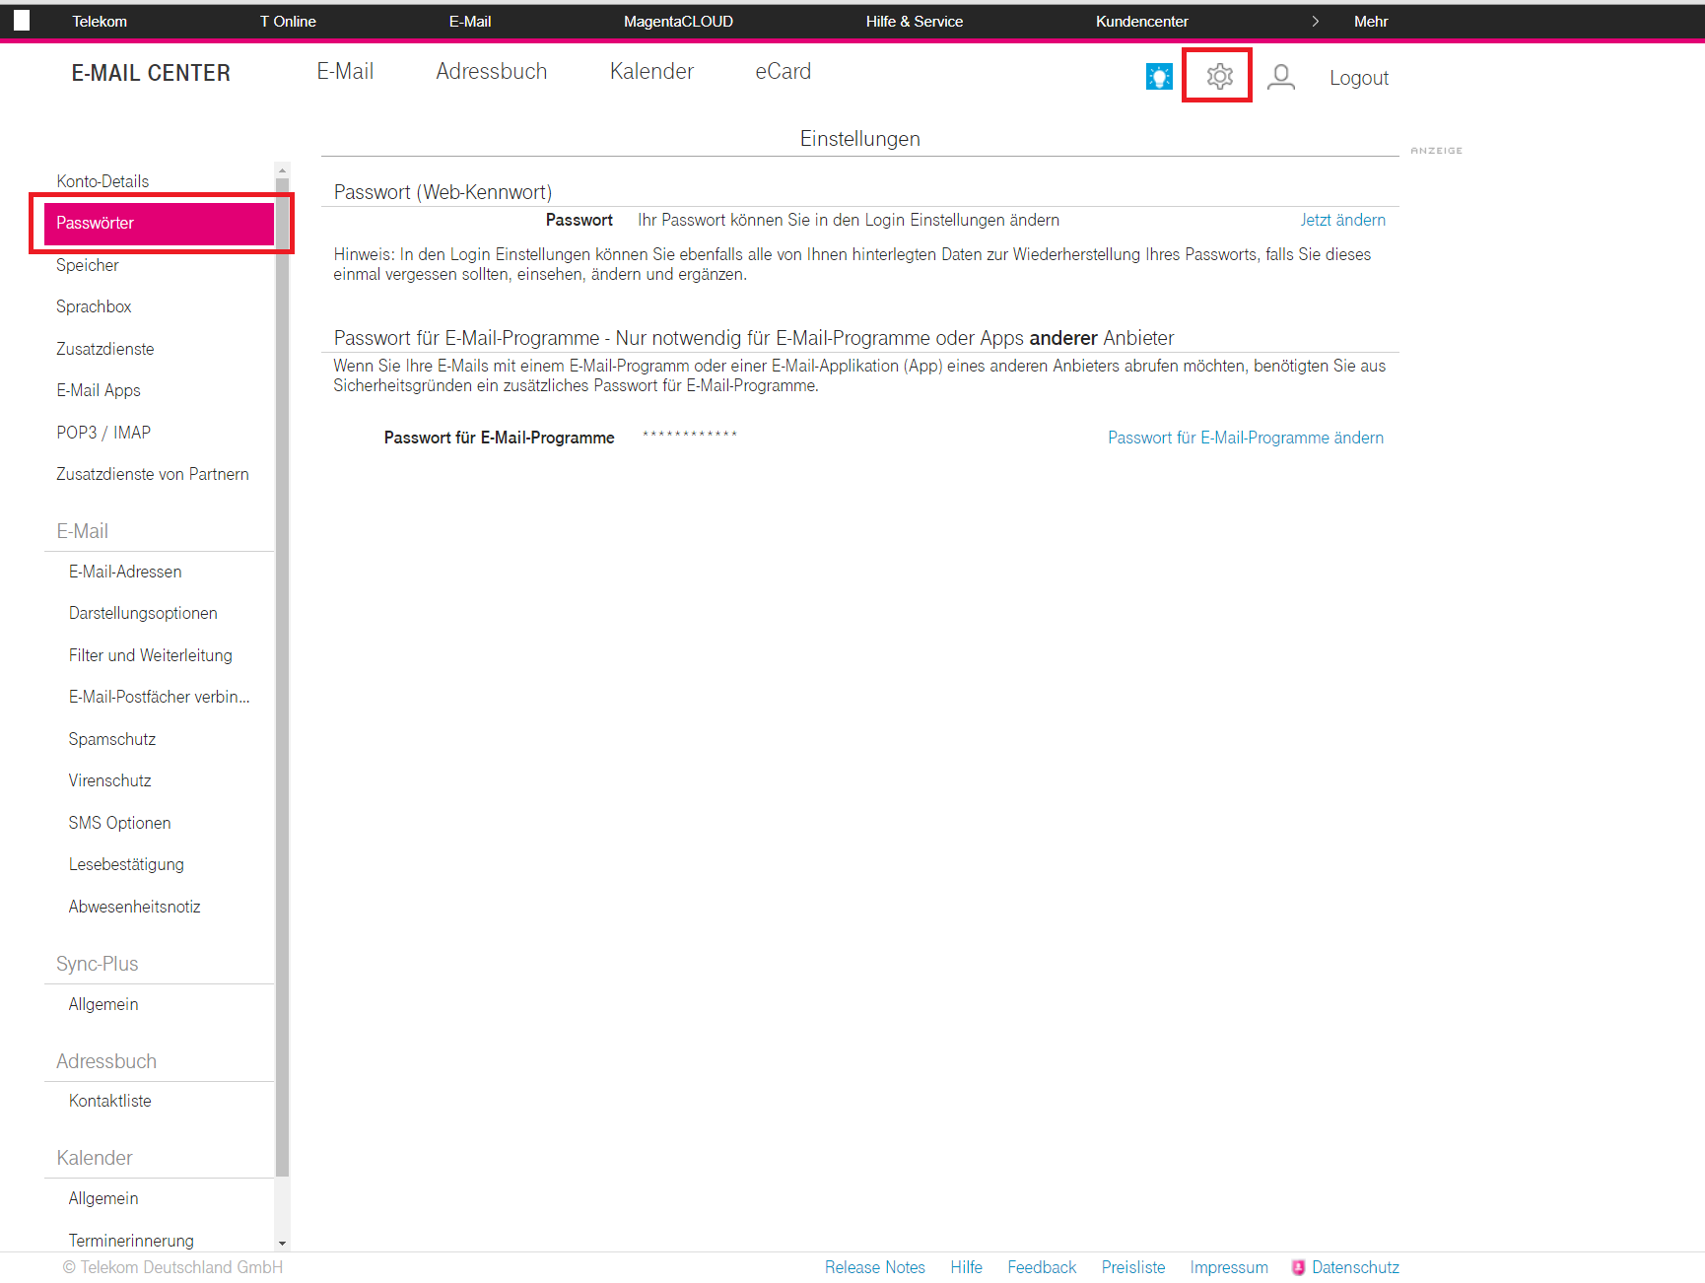Click the masked e-mail program password value
Screen dimensions: 1705x1283
[x=690, y=435]
